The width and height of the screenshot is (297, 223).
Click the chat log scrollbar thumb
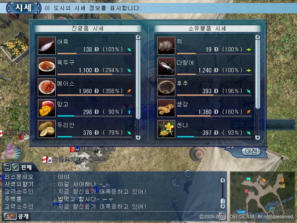tap(223, 201)
